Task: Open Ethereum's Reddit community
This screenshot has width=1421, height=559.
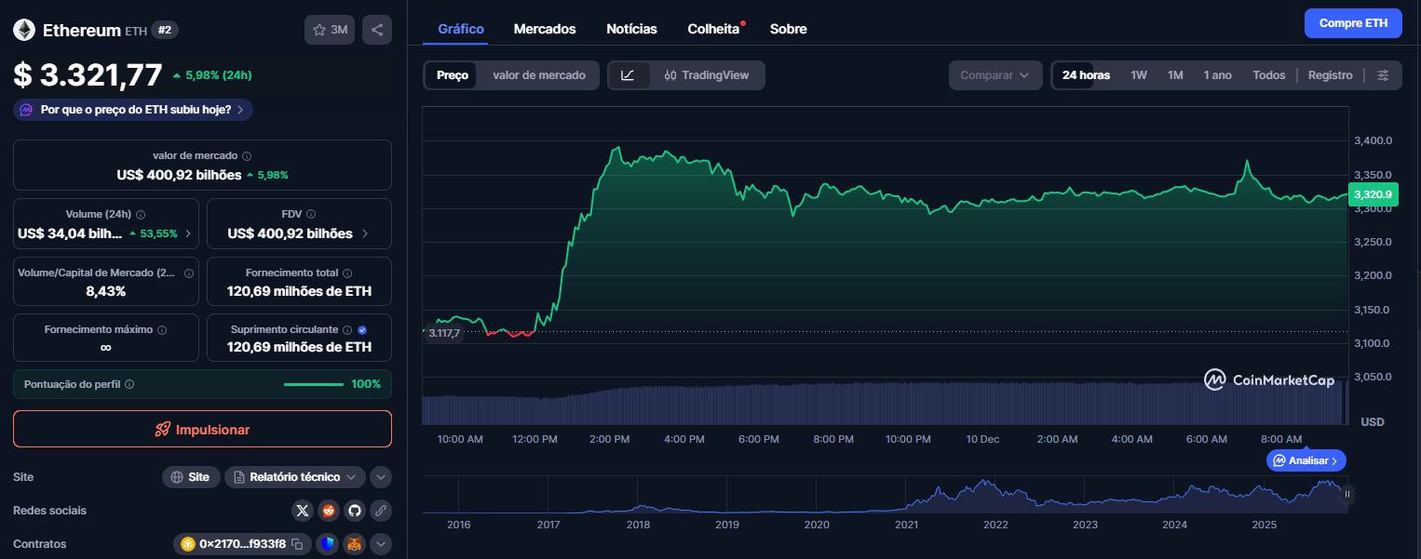Action: tap(328, 510)
